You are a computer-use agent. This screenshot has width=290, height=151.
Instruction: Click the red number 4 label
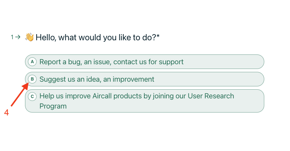[x=7, y=113]
